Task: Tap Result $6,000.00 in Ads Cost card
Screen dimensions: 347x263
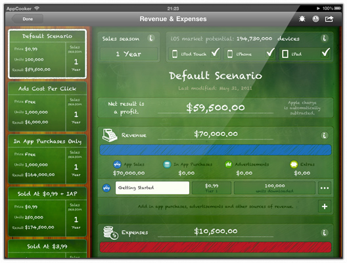Action: point(30,122)
